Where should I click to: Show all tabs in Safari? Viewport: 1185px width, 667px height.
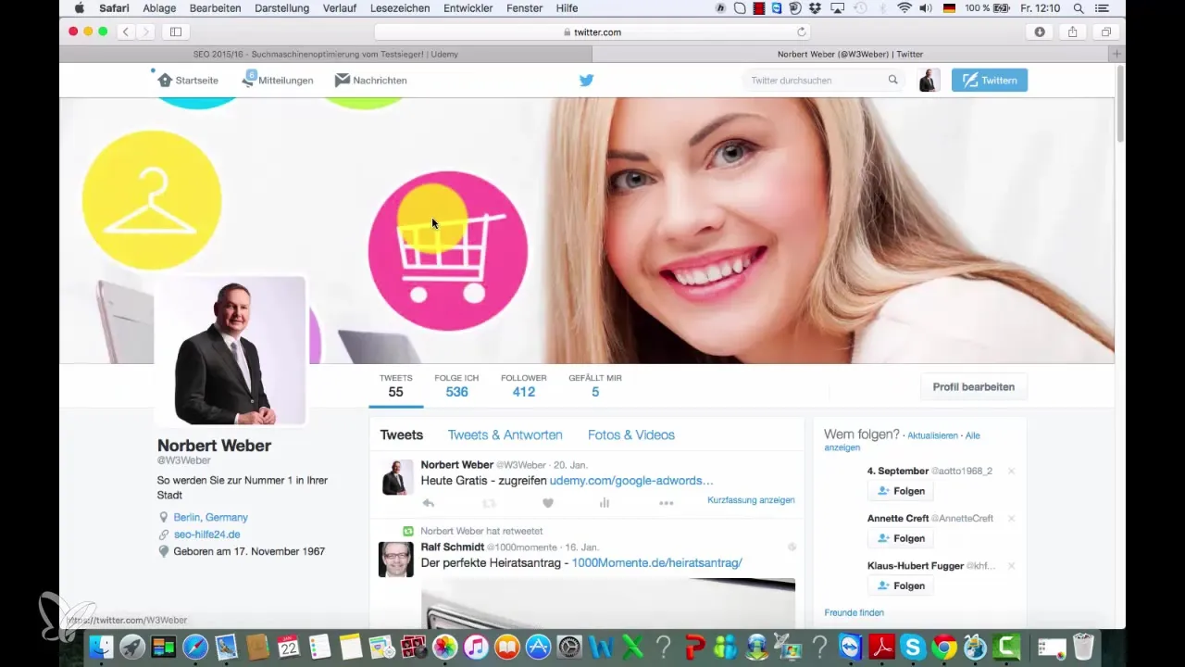tap(1106, 31)
